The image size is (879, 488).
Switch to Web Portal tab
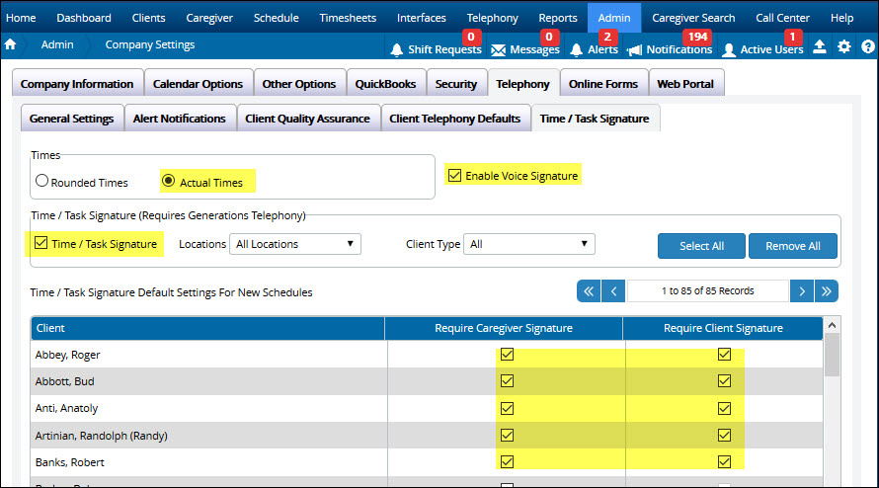pyautogui.click(x=685, y=84)
